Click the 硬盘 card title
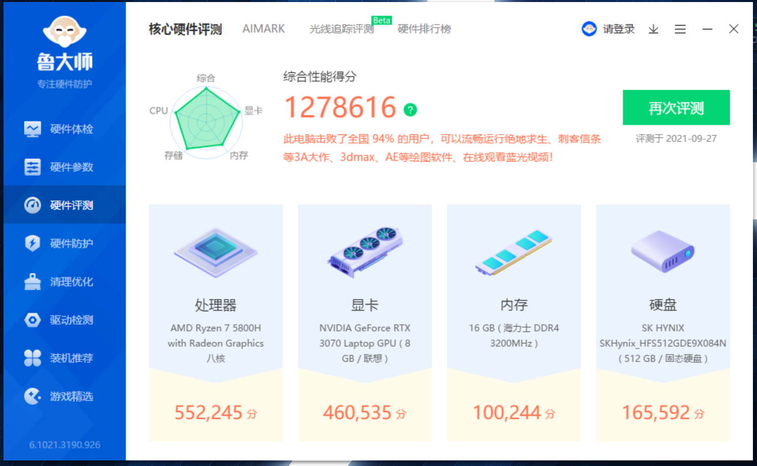The image size is (757, 466). coord(663,305)
